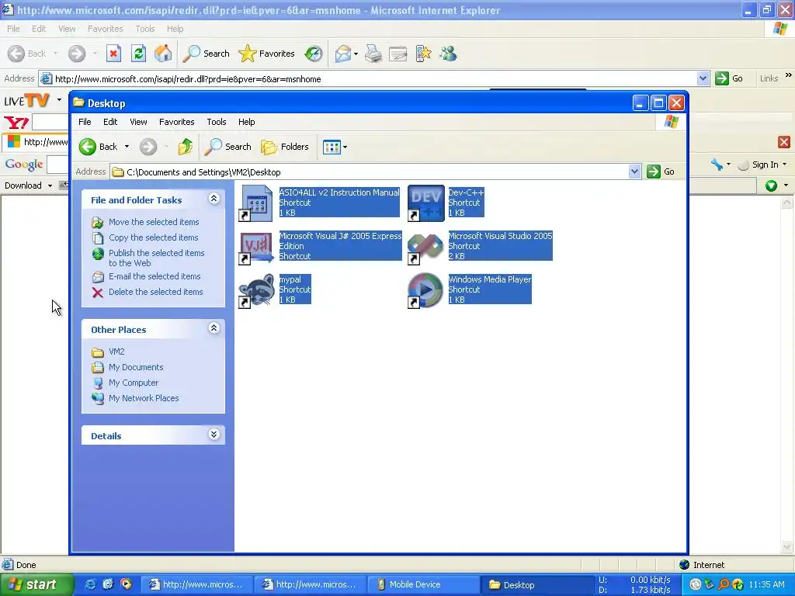This screenshot has height=596, width=795.
Task: Select the Windows Media Player shortcut icon
Action: [x=426, y=290]
